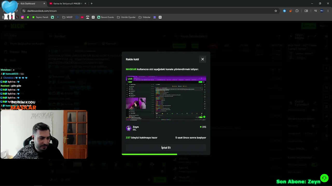The image size is (332, 186).
Task: Click the '5 saat önce sonra başlıyor' text
Action: [191, 138]
